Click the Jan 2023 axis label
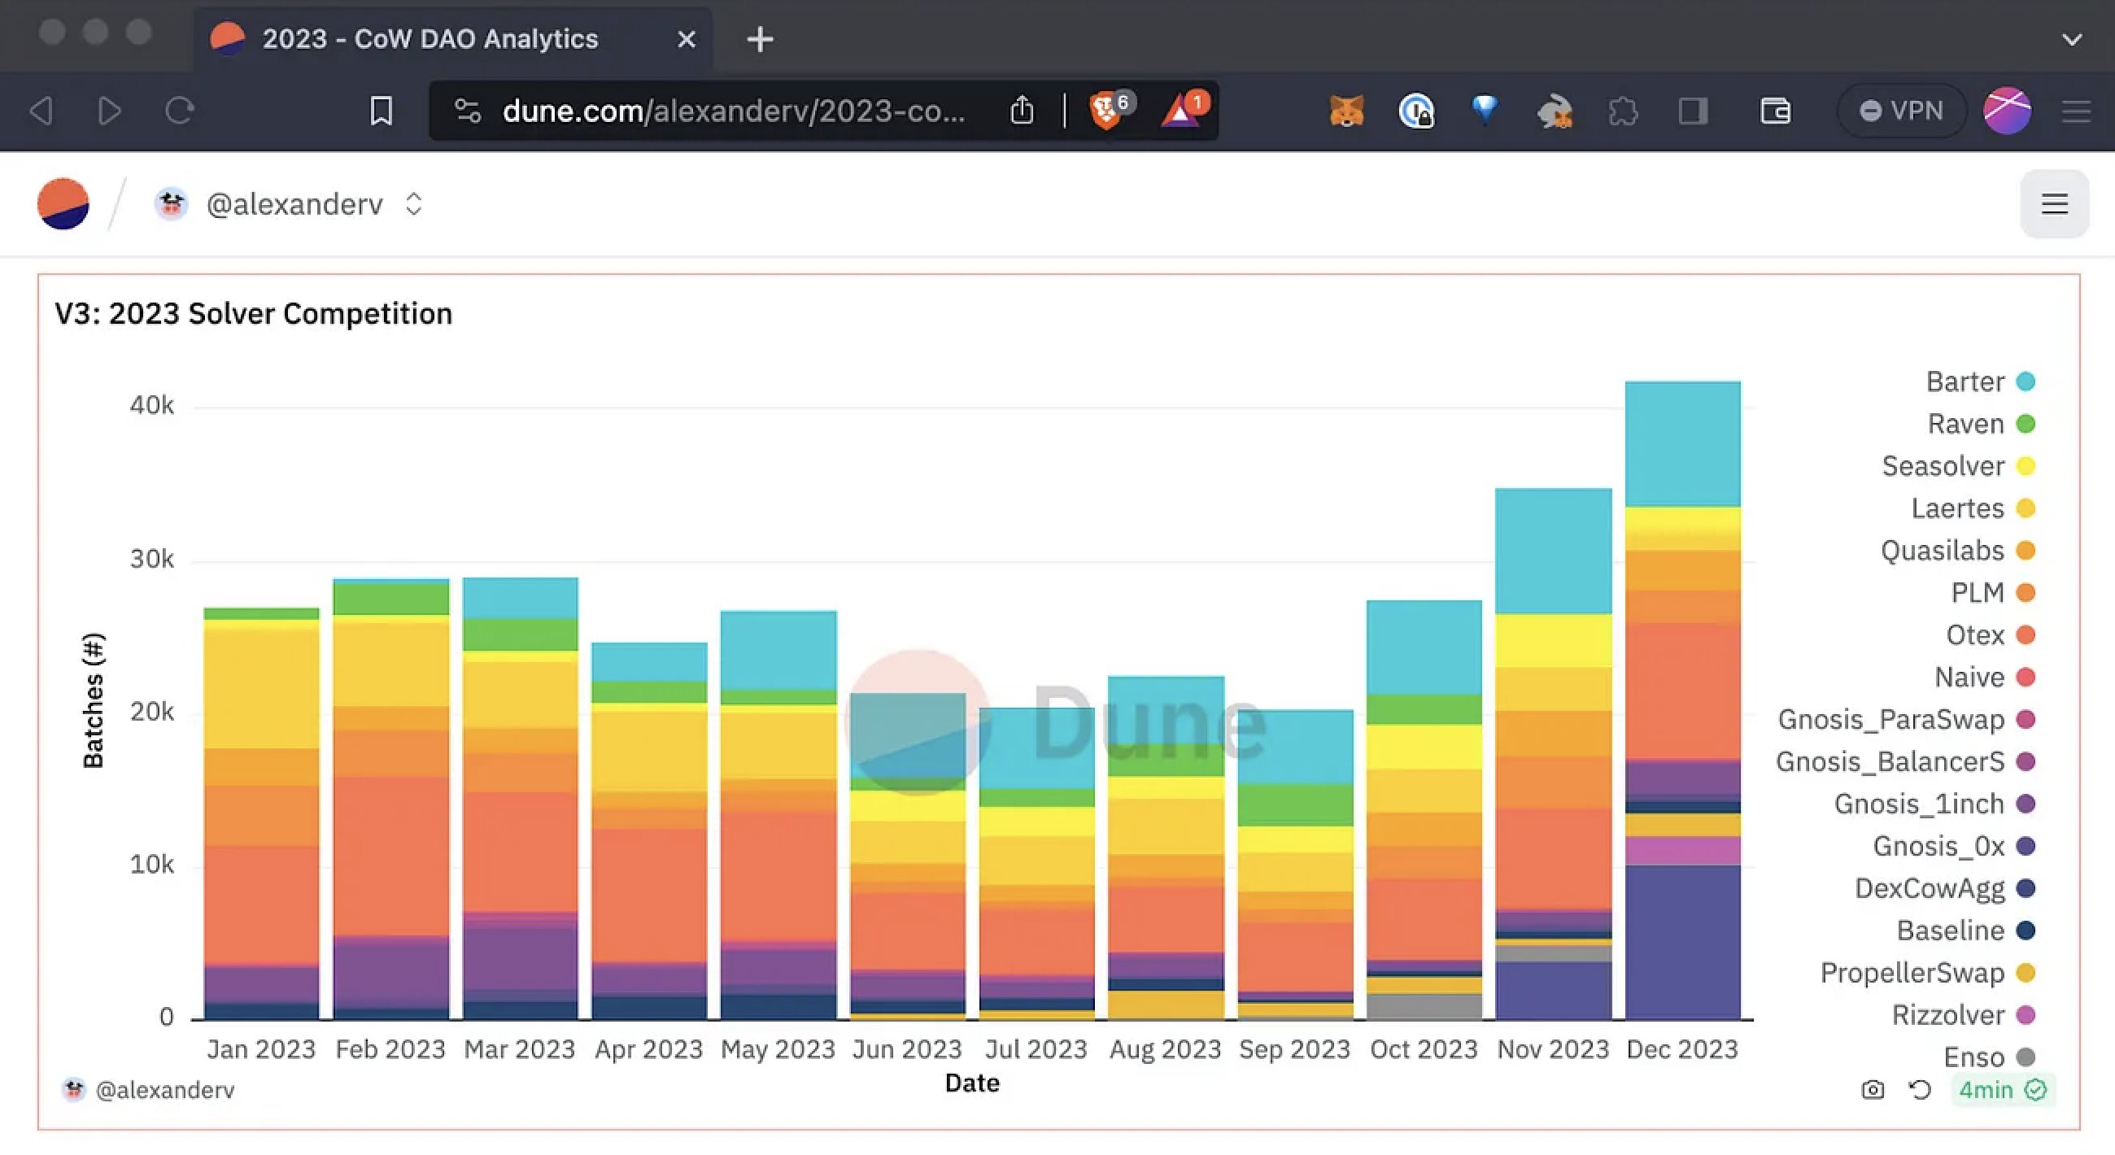The width and height of the screenshot is (2115, 1155). point(261,1049)
